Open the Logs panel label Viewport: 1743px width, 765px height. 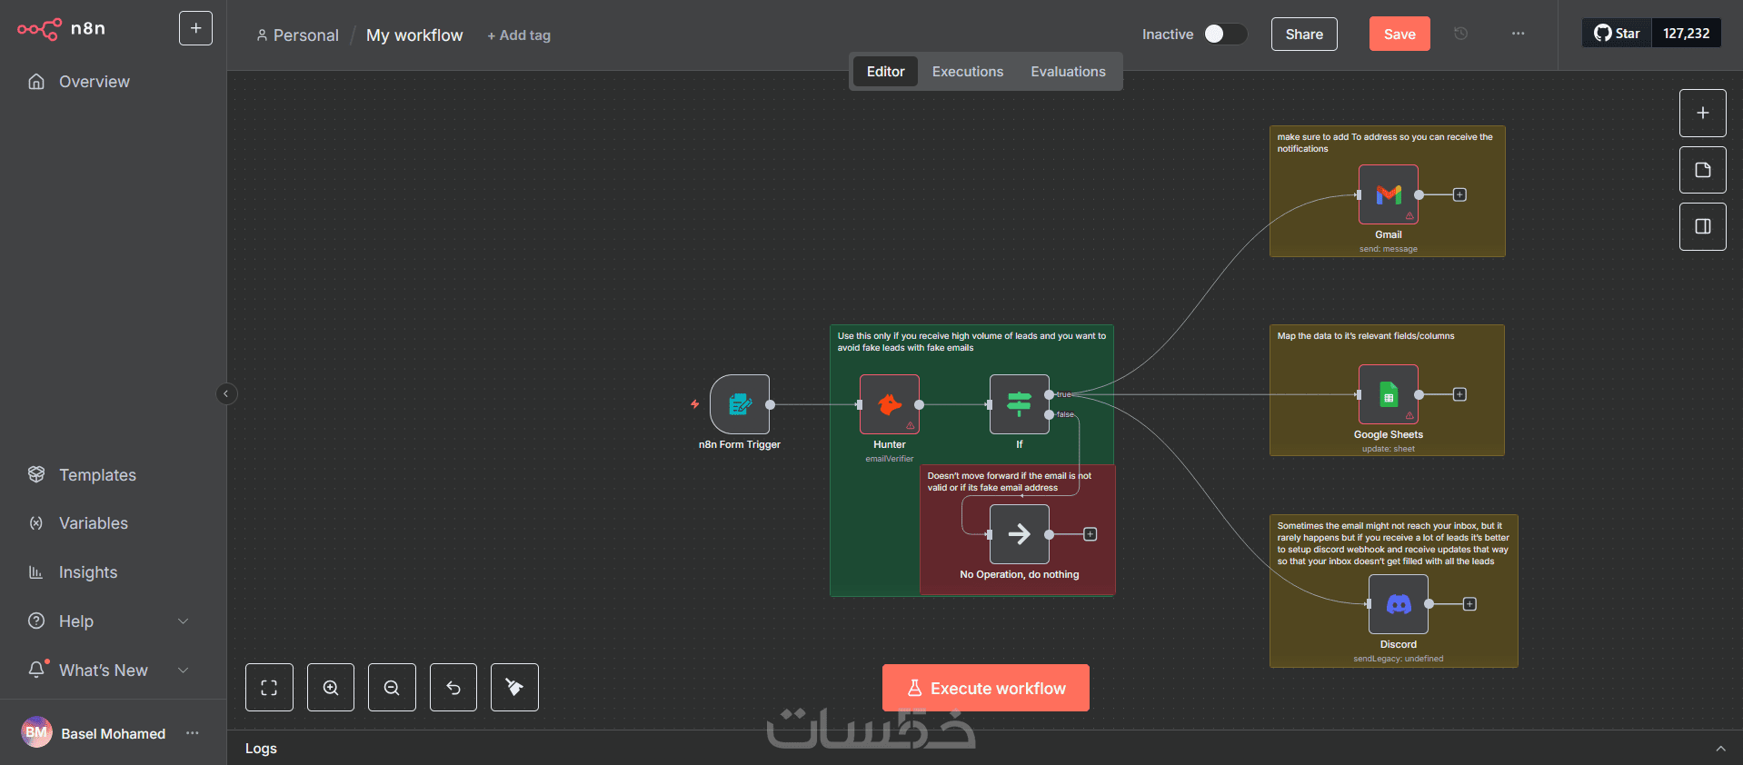261,749
